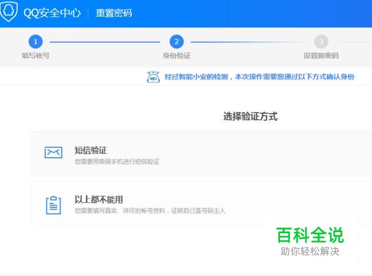This screenshot has width=372, height=276.
Task: Click the 身份验证 step label
Action: tap(176, 55)
